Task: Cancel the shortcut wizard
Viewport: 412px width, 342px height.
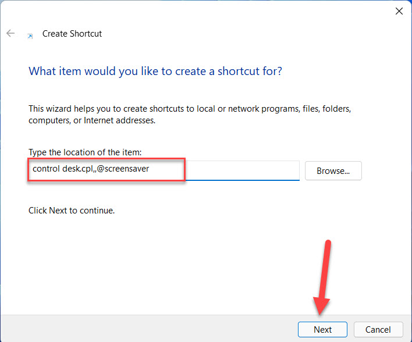Action: pos(378,329)
